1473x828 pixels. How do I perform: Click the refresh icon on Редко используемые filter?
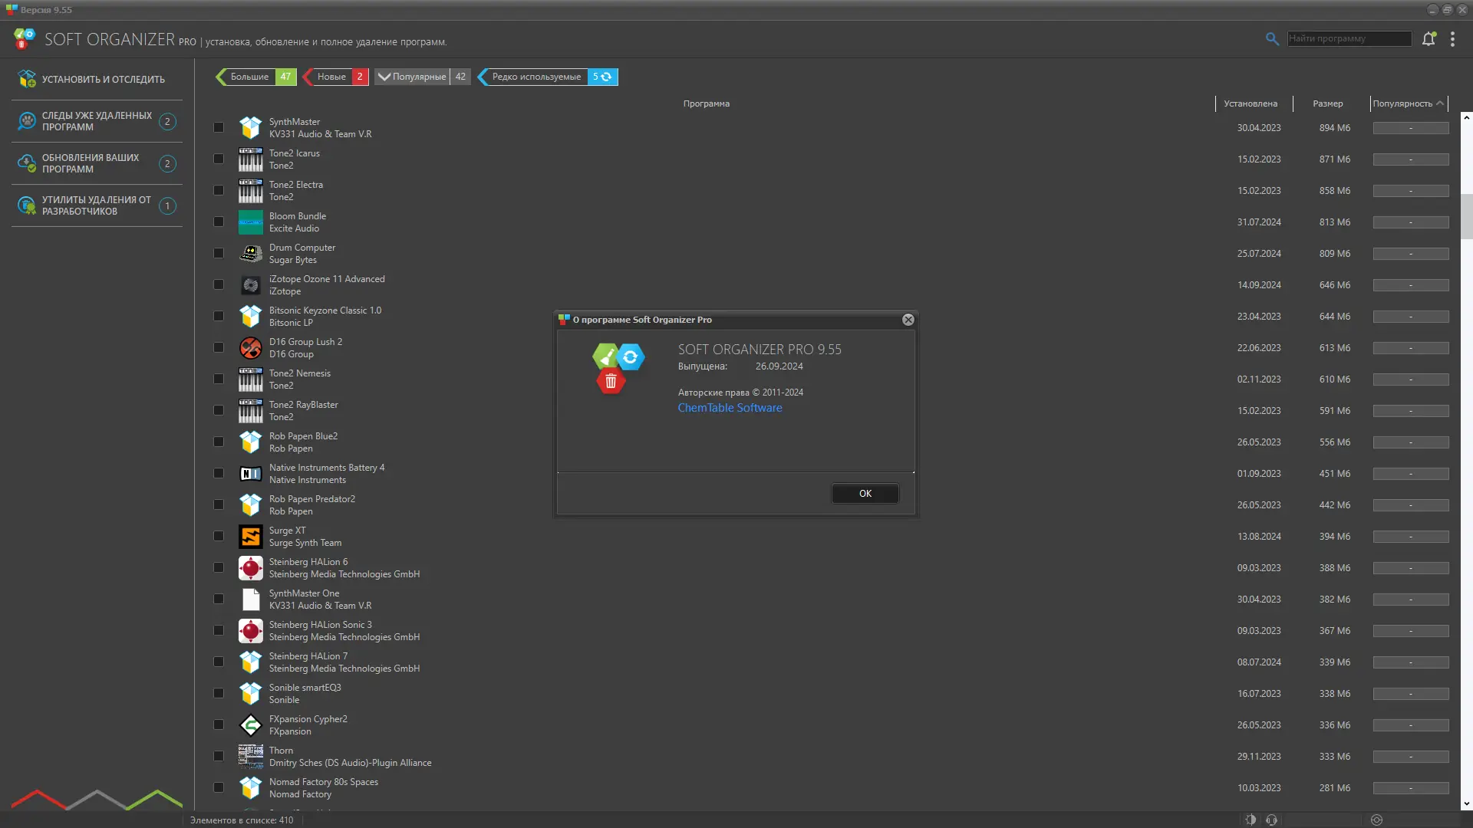(607, 77)
